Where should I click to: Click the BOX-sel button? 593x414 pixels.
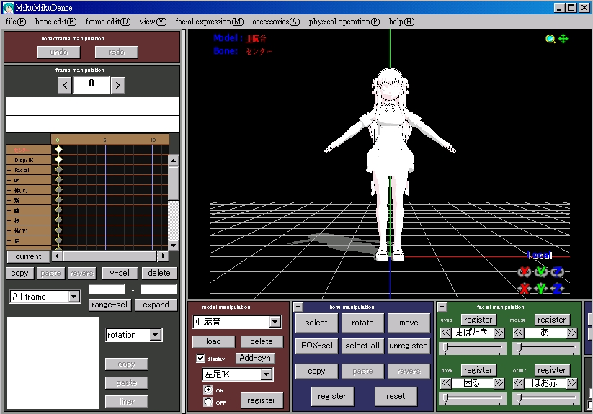pos(316,346)
